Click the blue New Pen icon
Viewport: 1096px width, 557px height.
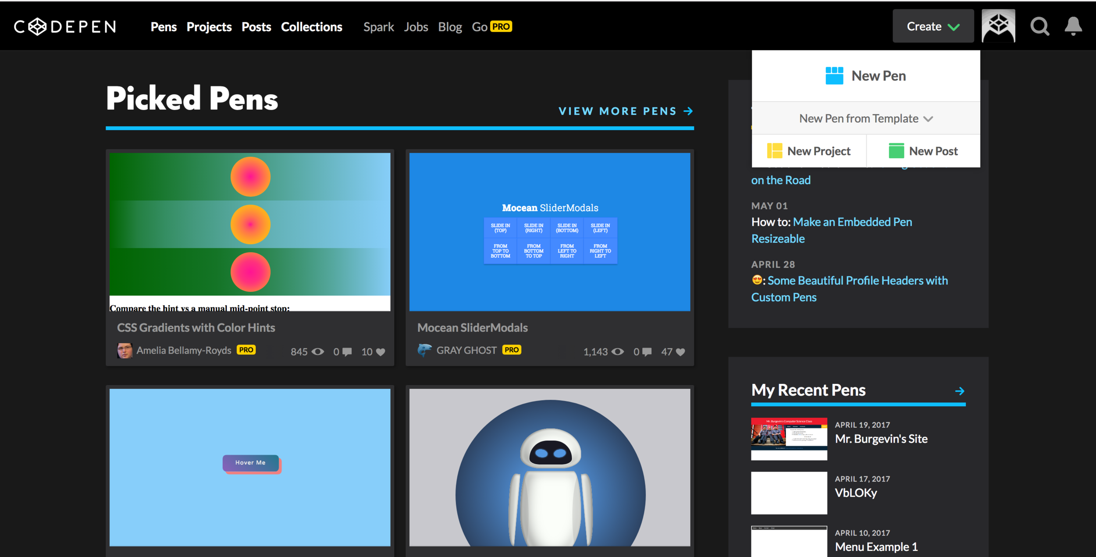pyautogui.click(x=834, y=76)
